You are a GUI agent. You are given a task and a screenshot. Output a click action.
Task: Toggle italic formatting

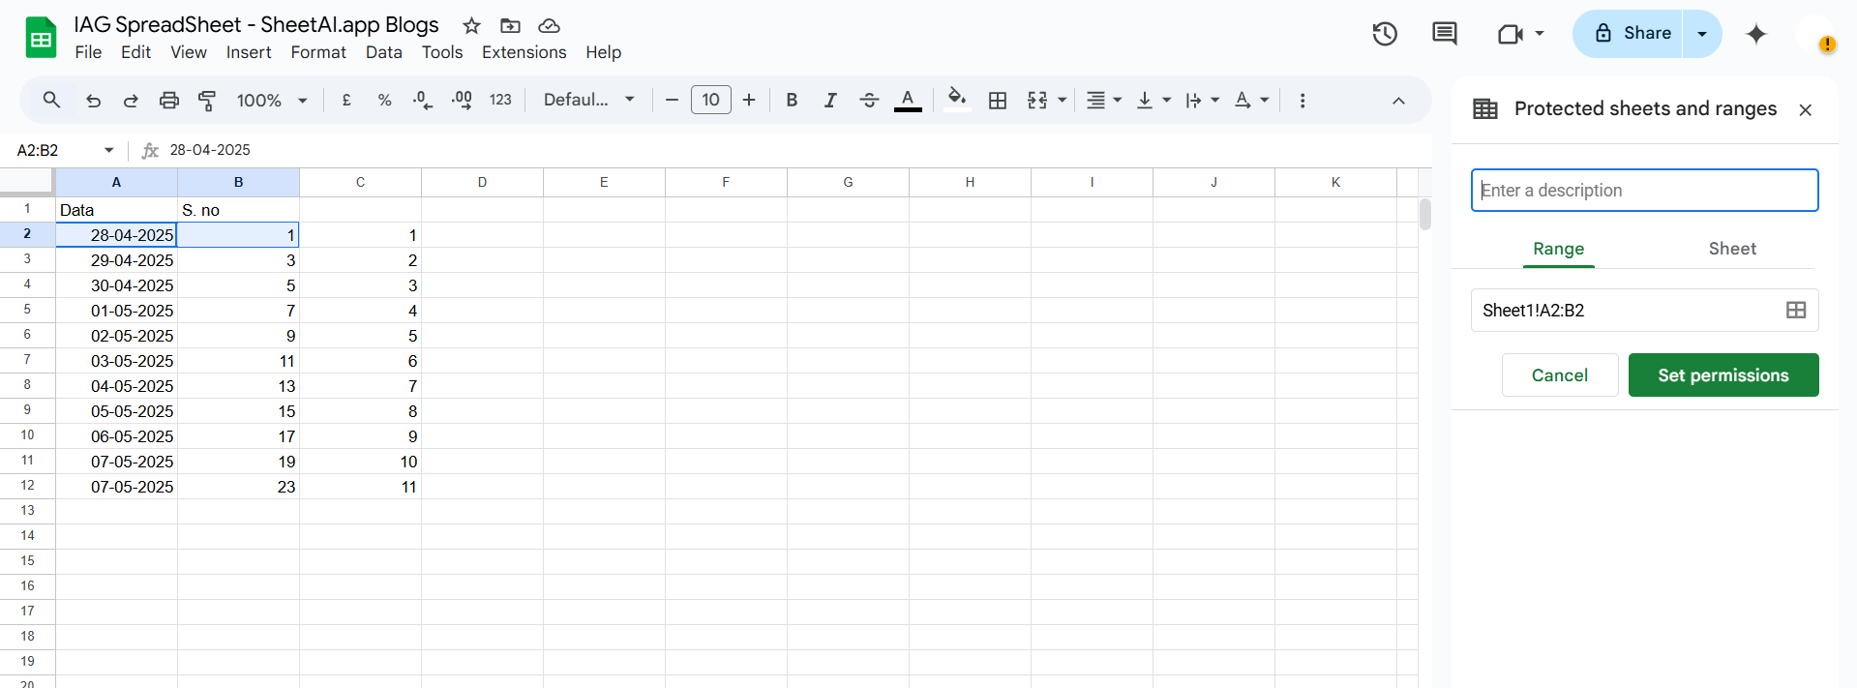coord(830,100)
